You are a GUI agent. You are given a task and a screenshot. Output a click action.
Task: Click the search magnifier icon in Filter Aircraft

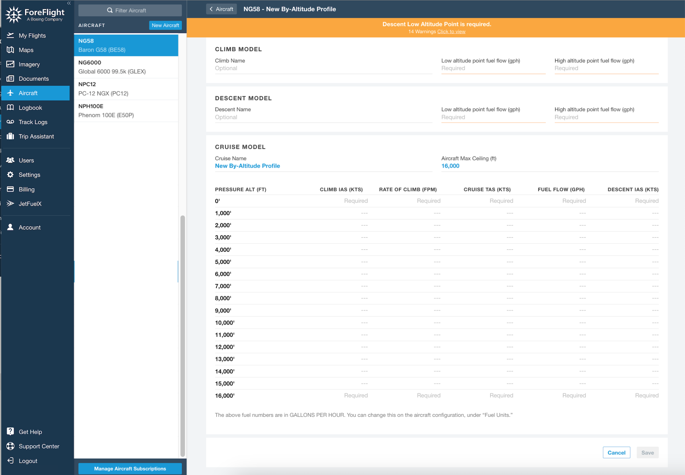(x=110, y=10)
